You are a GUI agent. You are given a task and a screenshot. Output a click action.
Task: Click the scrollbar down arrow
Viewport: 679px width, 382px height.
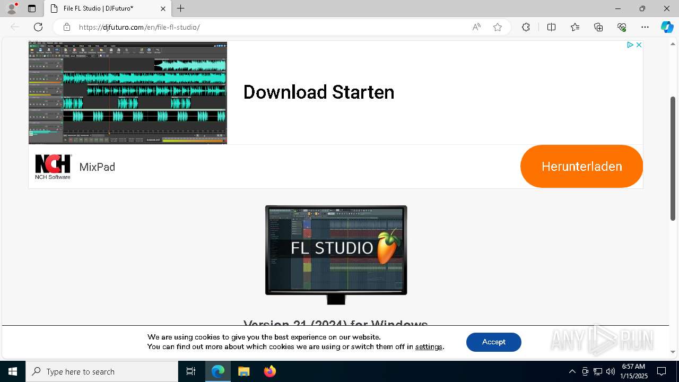click(x=673, y=352)
